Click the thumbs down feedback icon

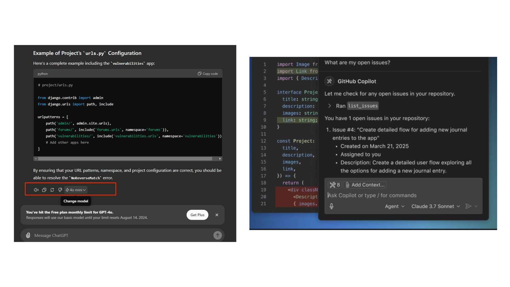tap(60, 190)
